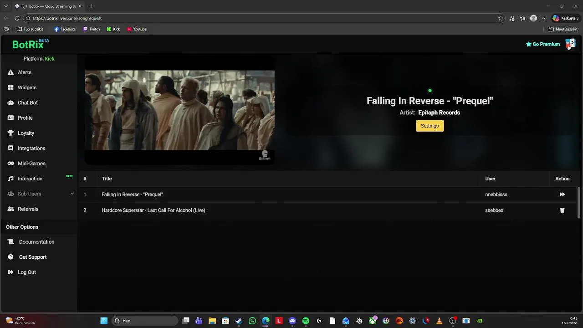Image resolution: width=583 pixels, height=328 pixels.
Task: Click the Hardcore Superstar queue title
Action: 153,210
